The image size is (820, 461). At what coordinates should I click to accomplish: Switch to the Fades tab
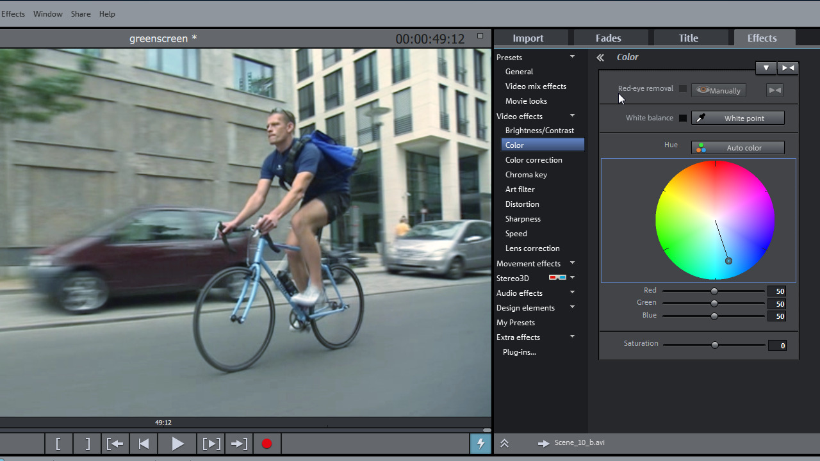(x=608, y=38)
